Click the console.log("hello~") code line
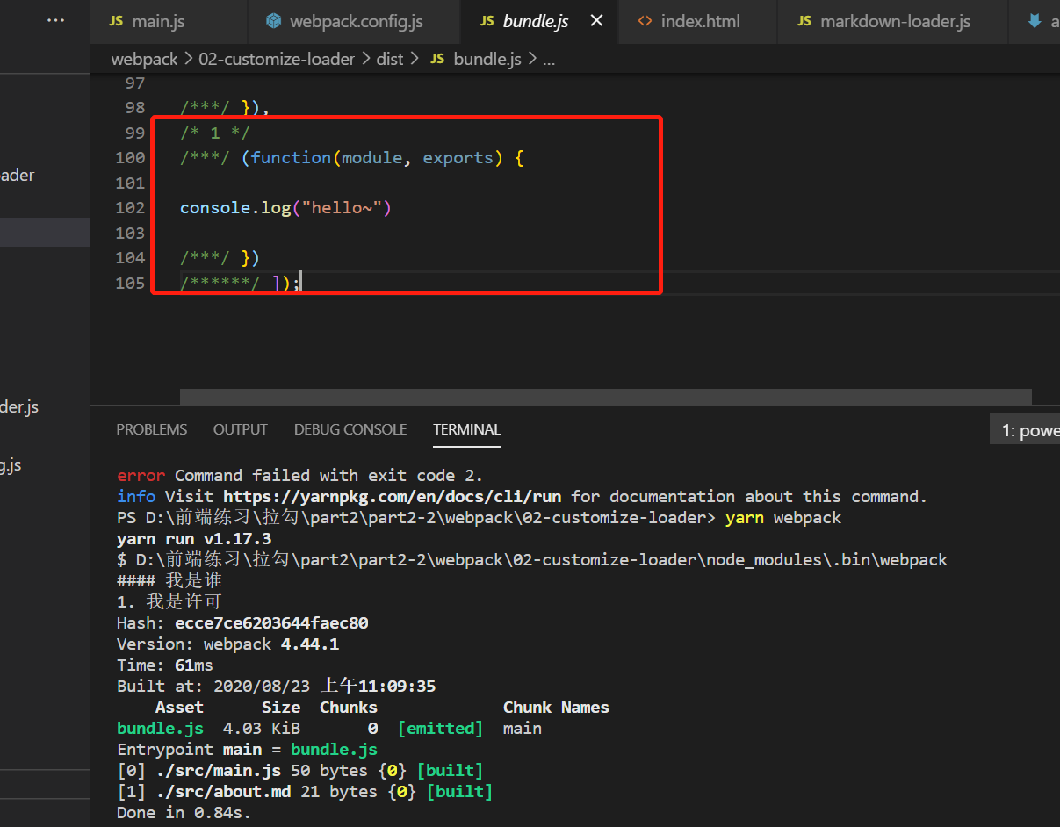Image resolution: width=1060 pixels, height=827 pixels. (285, 208)
